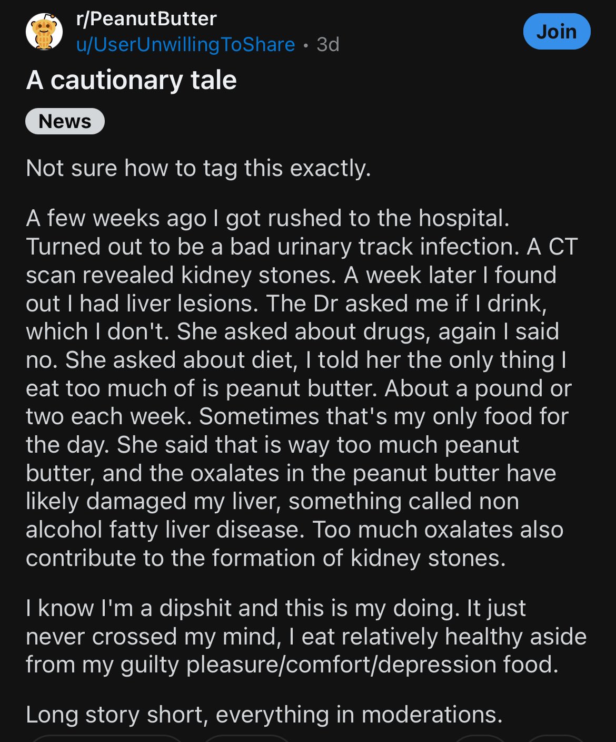Tap the text 'out I had liver lesions'

[x=142, y=304]
